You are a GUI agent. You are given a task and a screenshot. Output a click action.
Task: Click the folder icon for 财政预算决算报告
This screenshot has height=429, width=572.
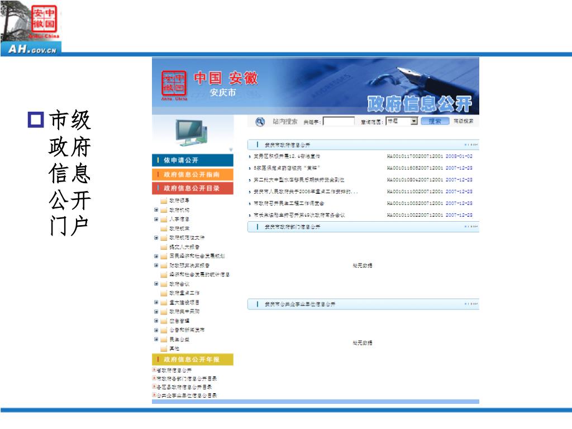[164, 265]
